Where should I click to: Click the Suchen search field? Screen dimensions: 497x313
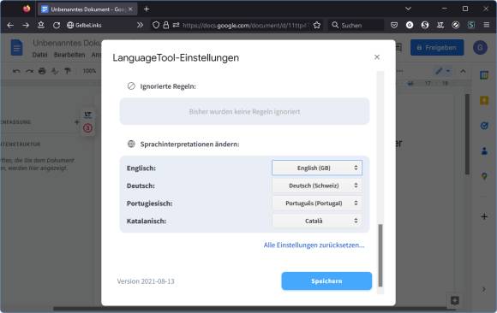[356, 25]
